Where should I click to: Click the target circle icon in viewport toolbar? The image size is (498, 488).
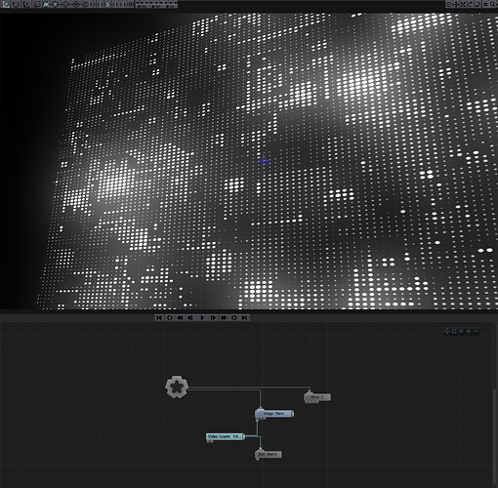(449, 4)
